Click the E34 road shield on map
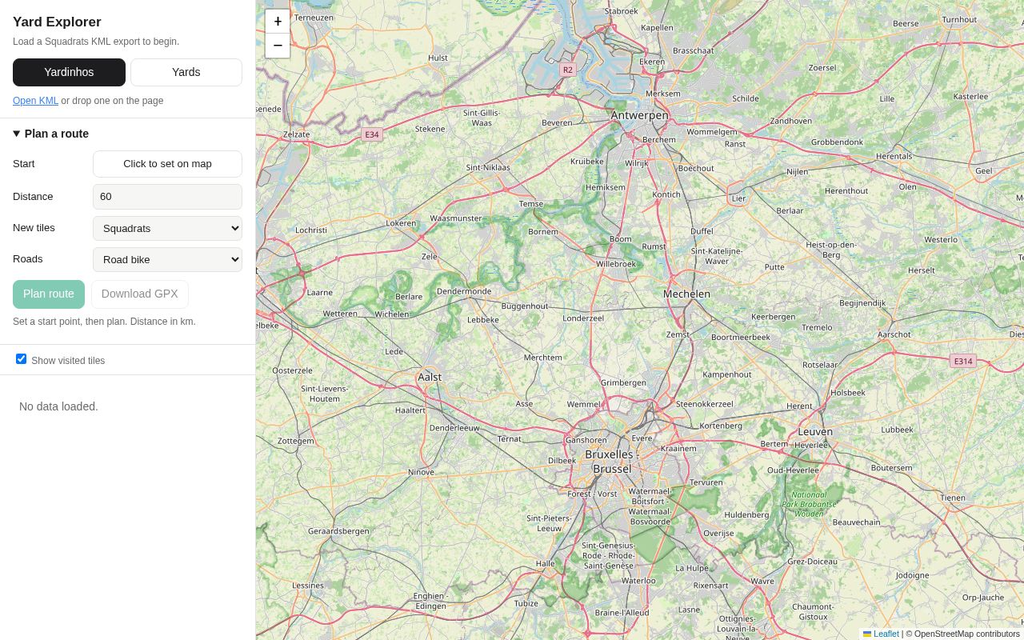1024x640 pixels. pos(372,134)
